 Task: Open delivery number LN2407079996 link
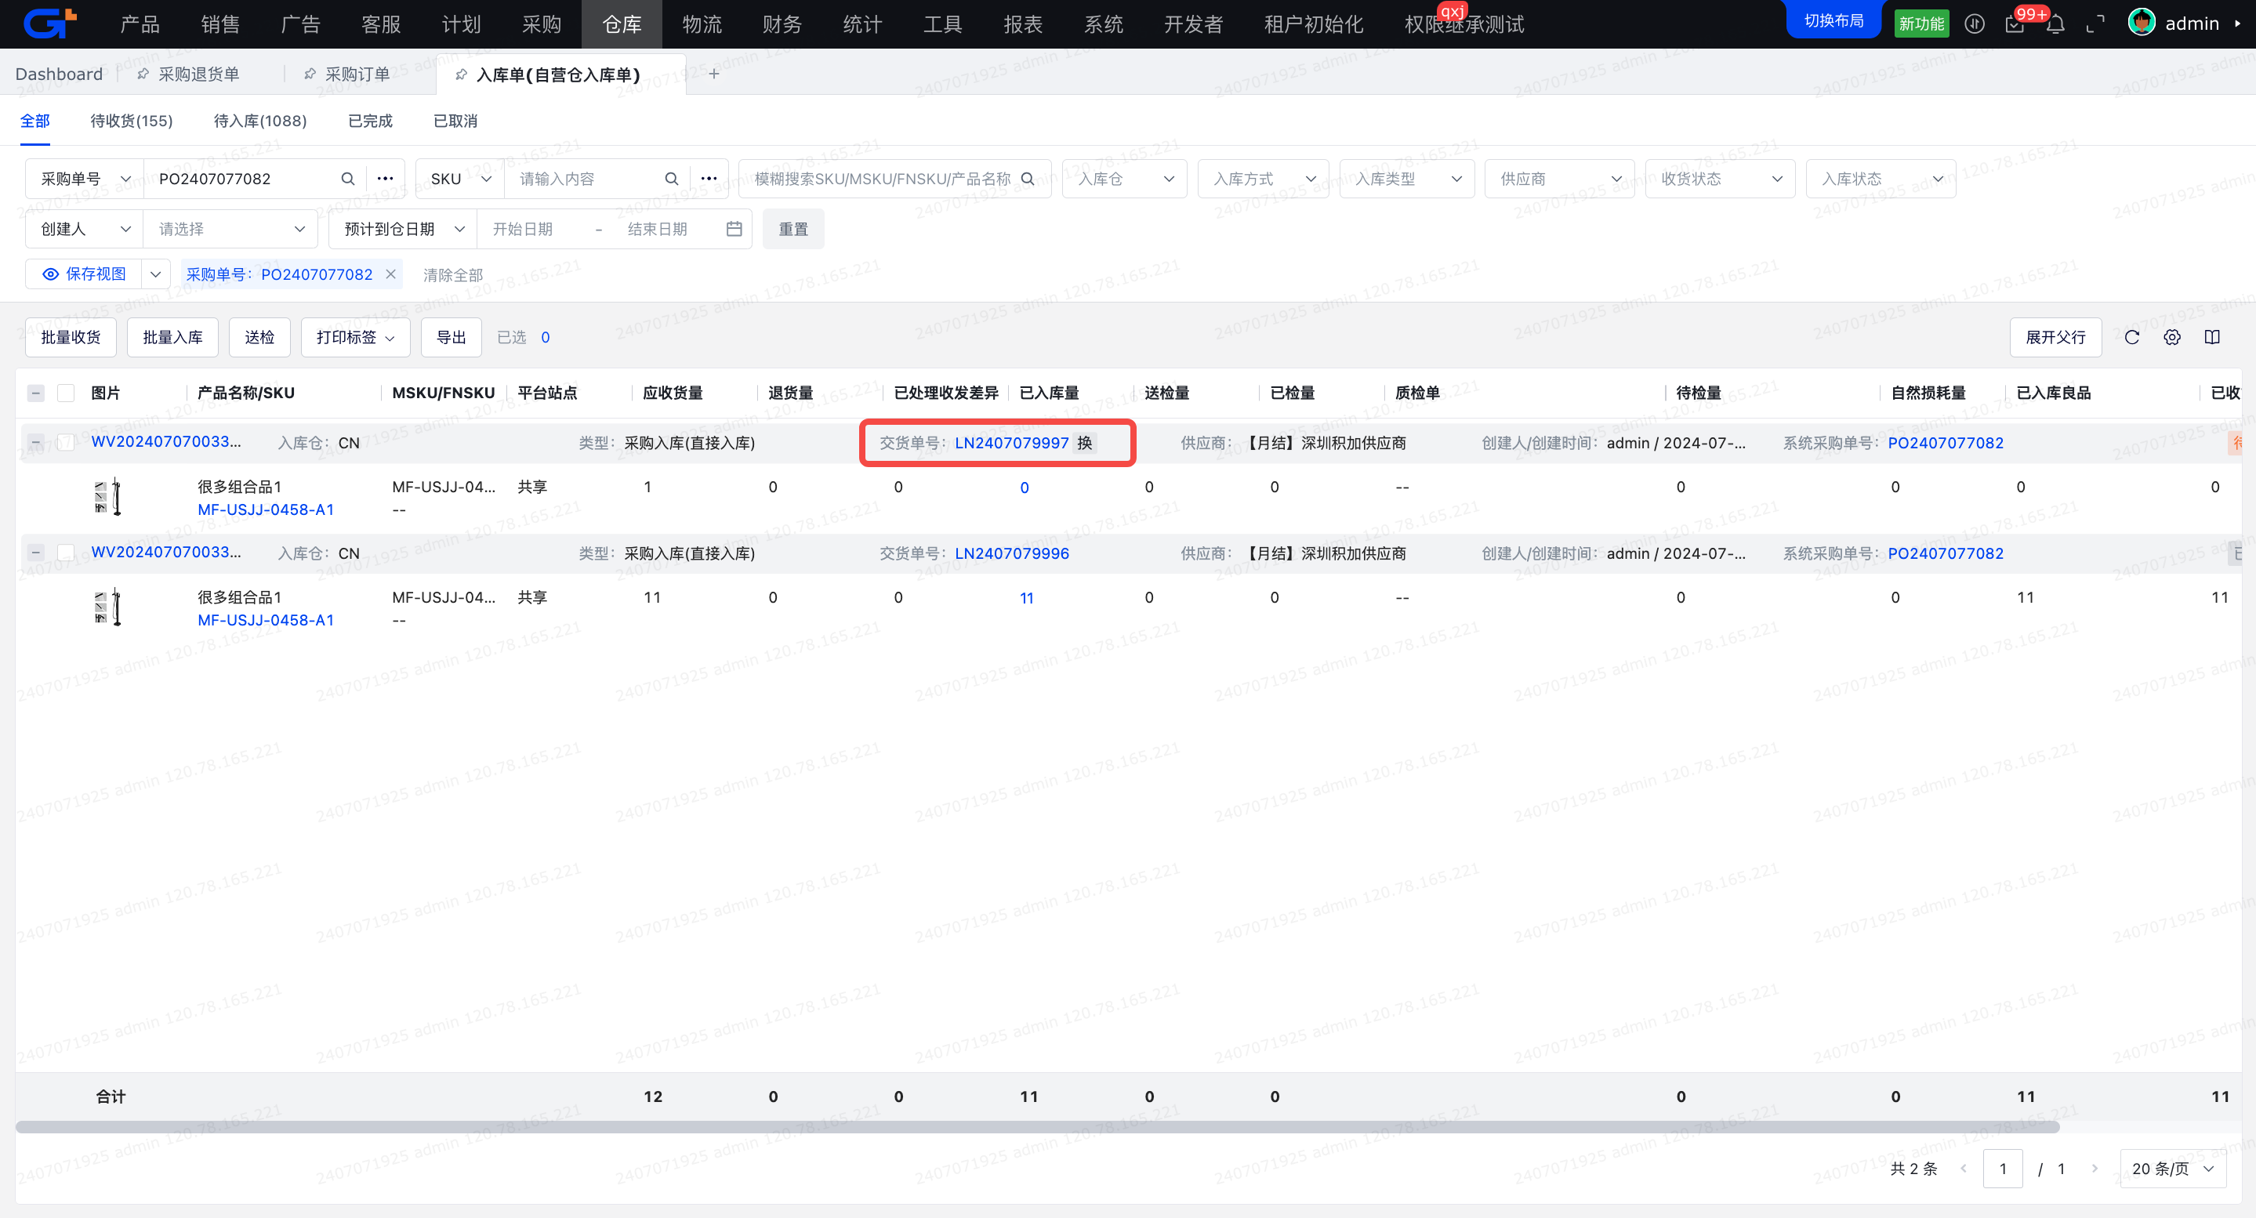click(1011, 553)
